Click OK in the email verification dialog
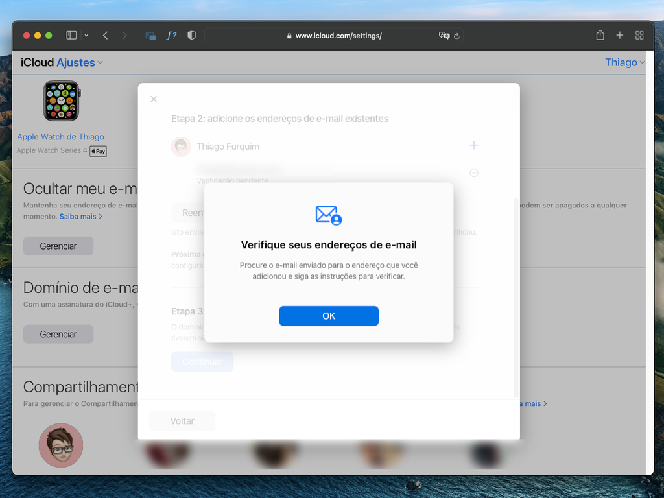The image size is (664, 498). (329, 316)
